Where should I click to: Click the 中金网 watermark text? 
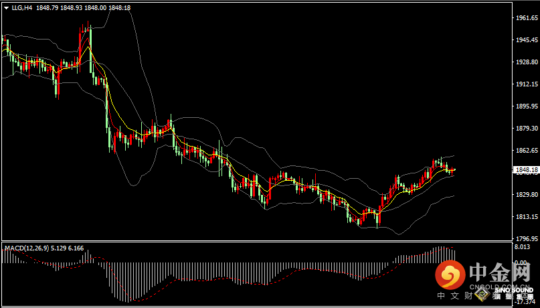pyautogui.click(x=501, y=273)
